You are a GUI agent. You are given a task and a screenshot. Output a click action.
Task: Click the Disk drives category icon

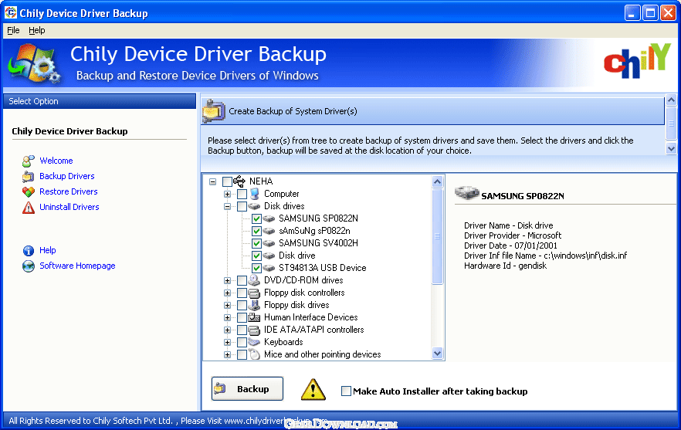pyautogui.click(x=254, y=206)
